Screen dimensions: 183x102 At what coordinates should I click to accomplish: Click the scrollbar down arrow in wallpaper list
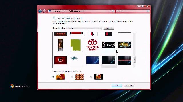134,67
